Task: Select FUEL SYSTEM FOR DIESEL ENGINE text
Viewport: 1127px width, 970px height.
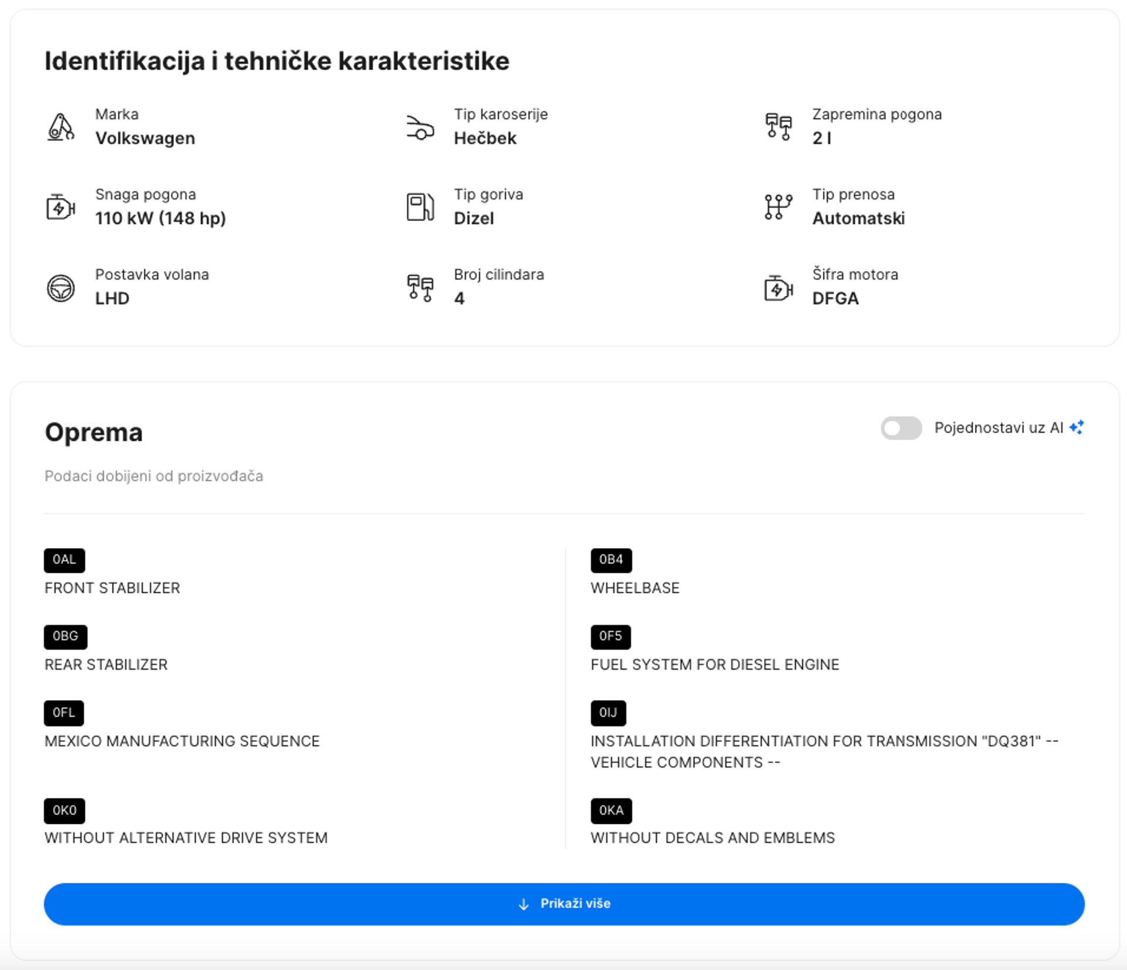Action: click(x=715, y=664)
